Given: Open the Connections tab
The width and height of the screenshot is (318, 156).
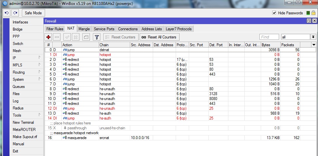Looking at the screenshot, I should 128,29.
